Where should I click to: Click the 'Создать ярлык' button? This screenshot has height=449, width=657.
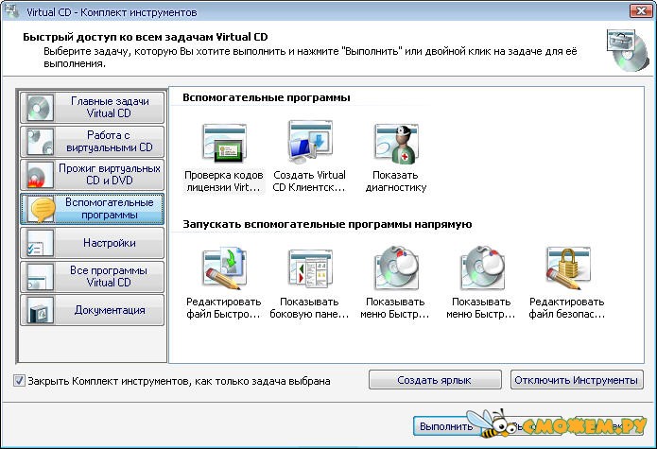[x=435, y=380]
